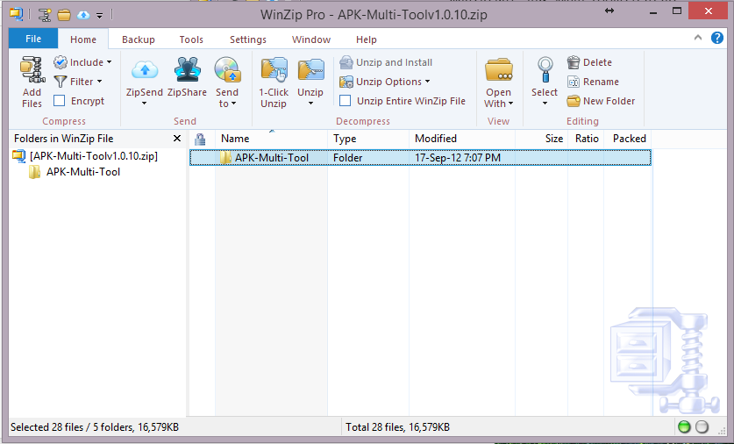Click the quick access network tree icon
The width and height of the screenshot is (734, 444).
coord(45,15)
